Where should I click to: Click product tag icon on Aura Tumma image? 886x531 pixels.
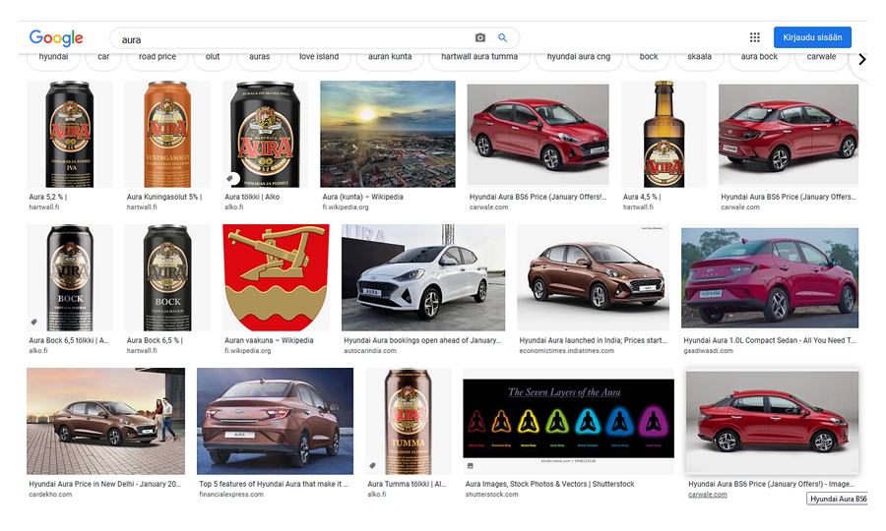pos(372,465)
